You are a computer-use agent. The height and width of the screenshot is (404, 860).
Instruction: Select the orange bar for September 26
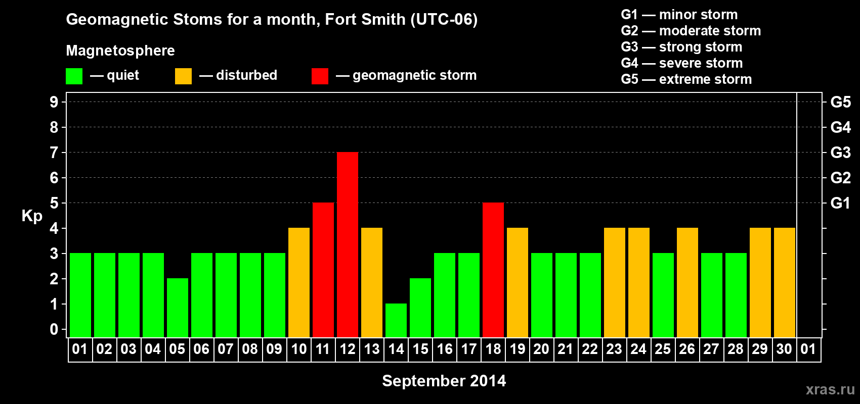coord(687,282)
